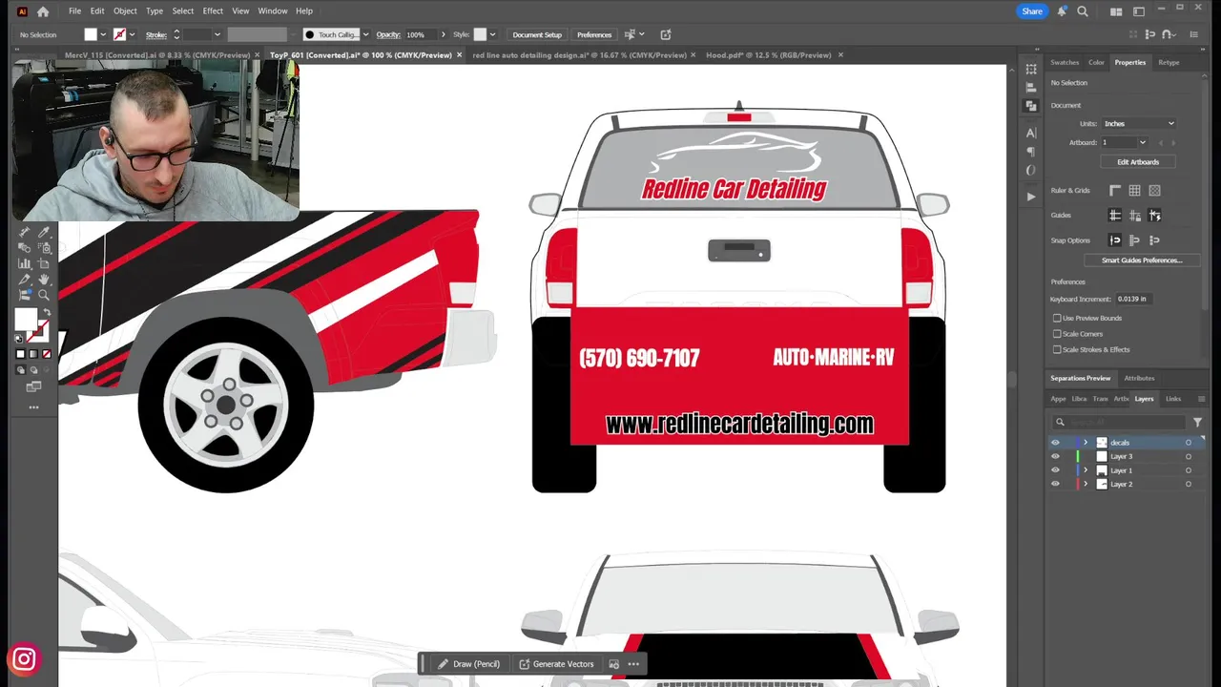Open the Object menu
The height and width of the screenshot is (687, 1221).
[x=125, y=11]
